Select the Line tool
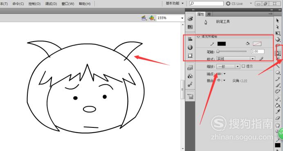 coord(278,66)
